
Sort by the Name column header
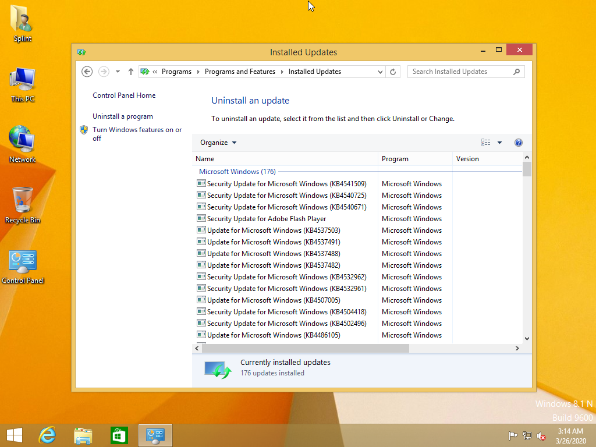click(285, 159)
